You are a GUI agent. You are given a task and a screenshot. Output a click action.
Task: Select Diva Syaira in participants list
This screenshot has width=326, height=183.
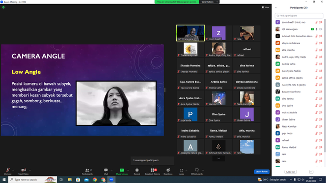tap(299, 106)
